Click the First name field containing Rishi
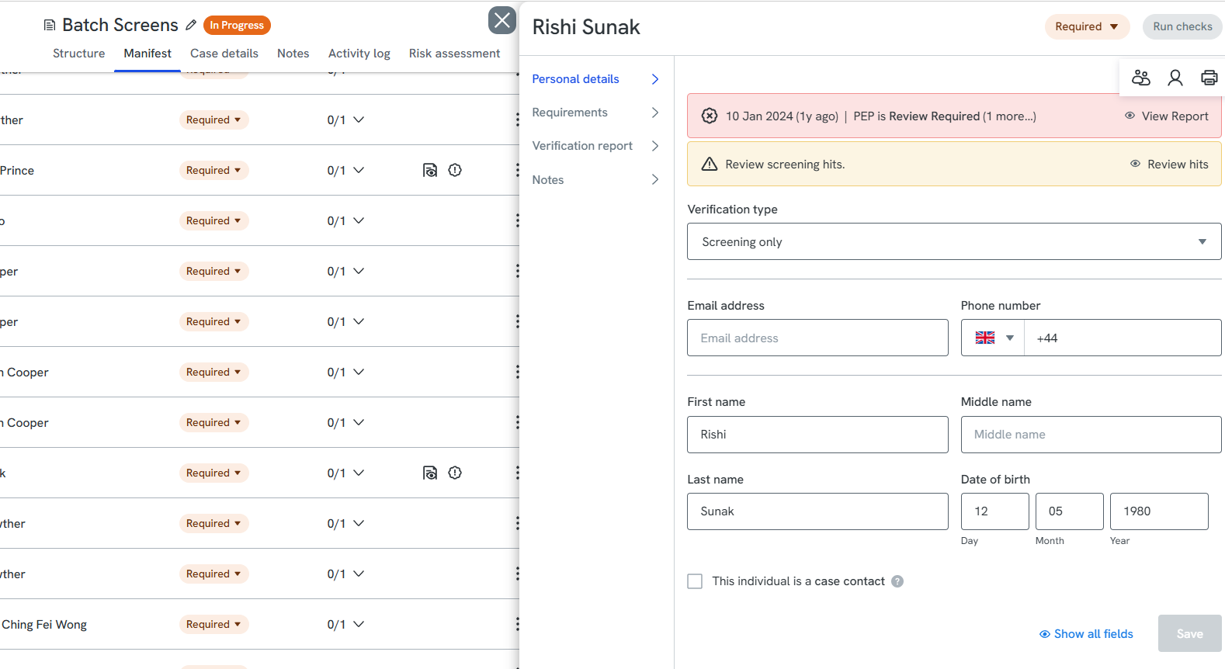 817,435
